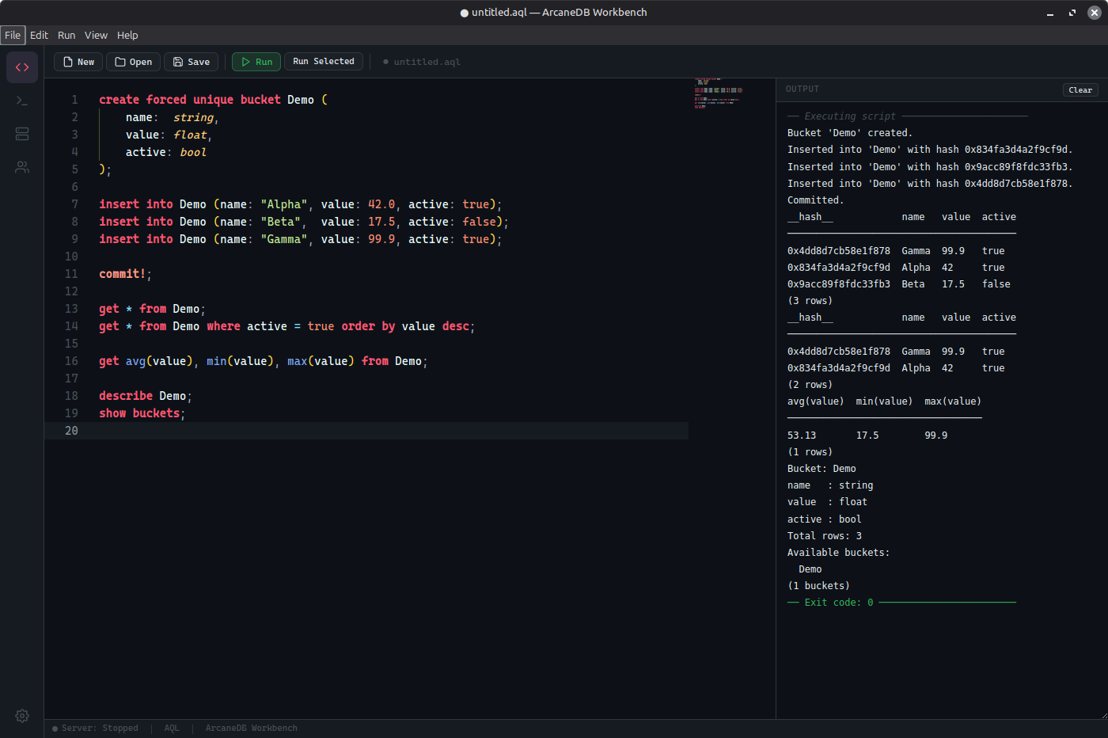
Task: Save the script using the disk icon
Action: pyautogui.click(x=191, y=61)
